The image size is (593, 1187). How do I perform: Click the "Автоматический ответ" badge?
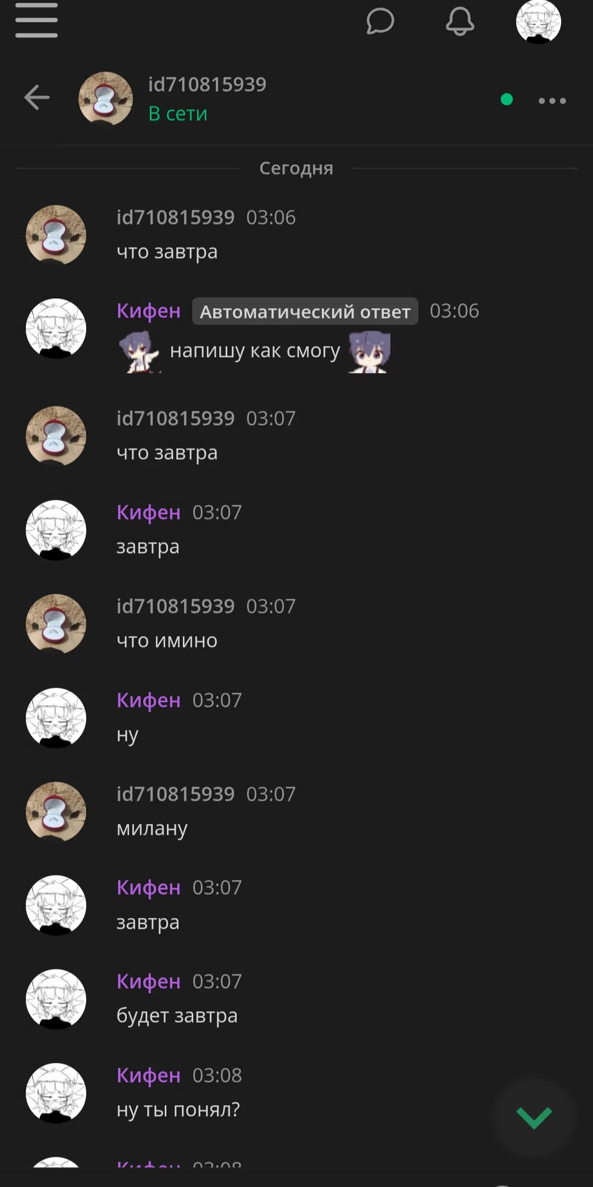coord(305,311)
